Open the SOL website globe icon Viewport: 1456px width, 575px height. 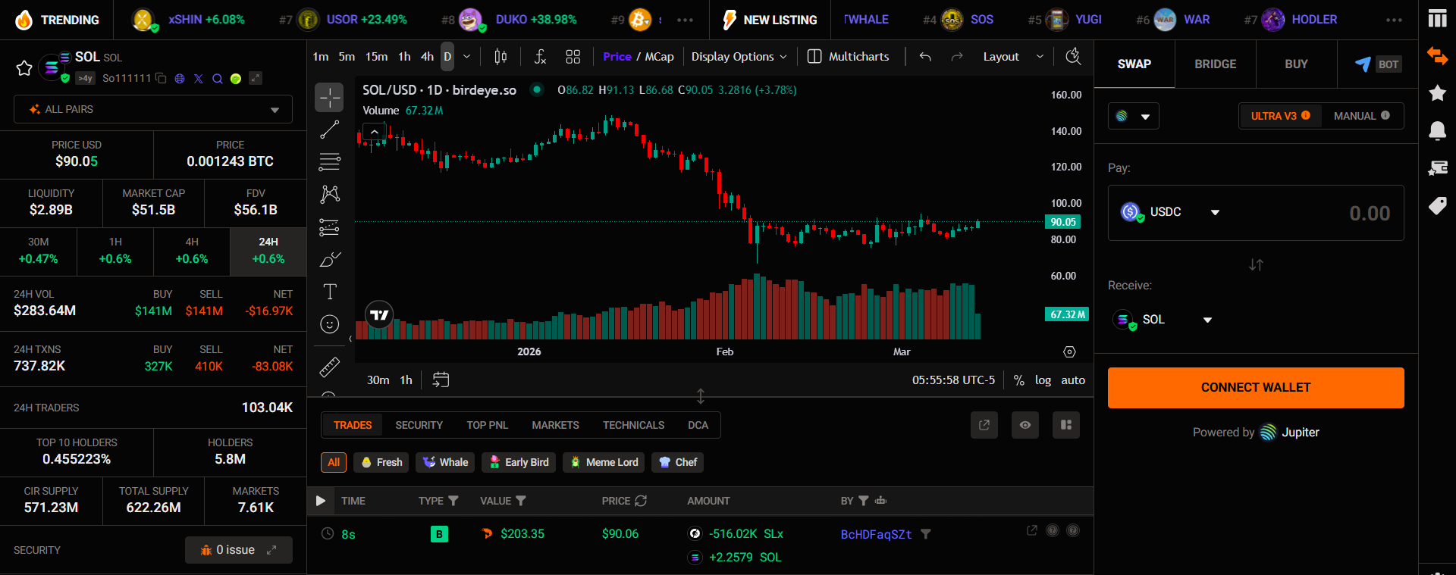pyautogui.click(x=180, y=78)
